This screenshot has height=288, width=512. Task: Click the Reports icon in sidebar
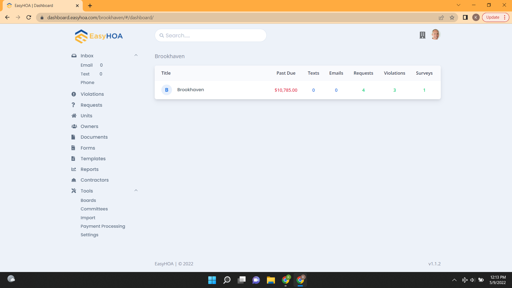pos(74,169)
